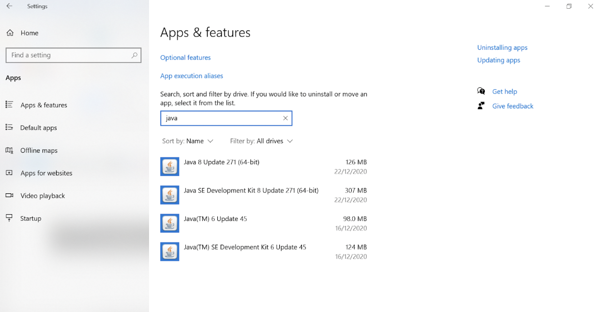Select Startup in the sidebar

(x=30, y=218)
